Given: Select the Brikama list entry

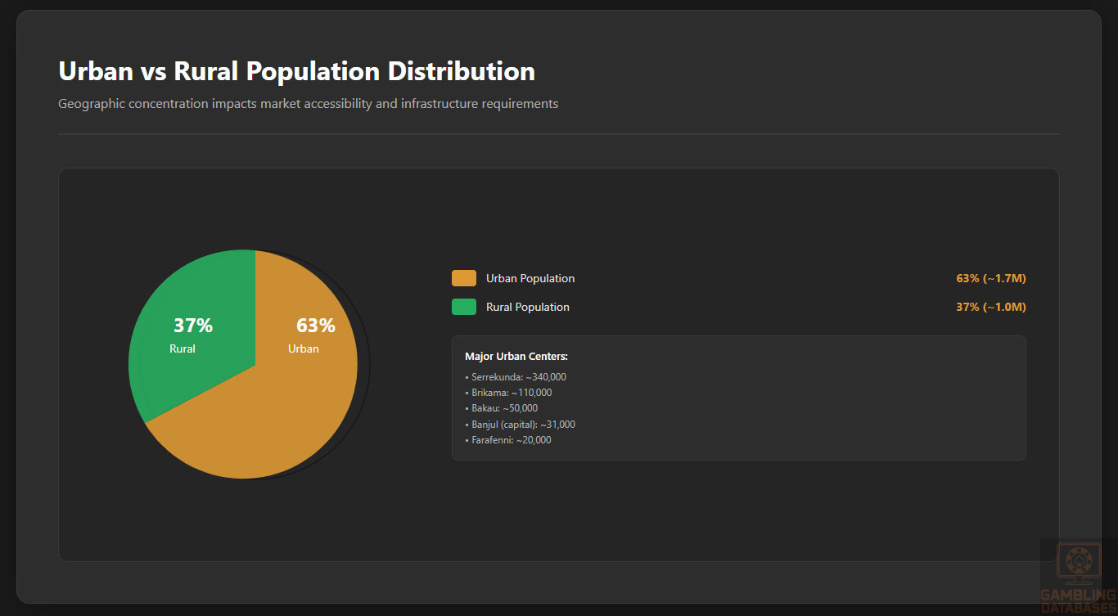Looking at the screenshot, I should [x=509, y=393].
